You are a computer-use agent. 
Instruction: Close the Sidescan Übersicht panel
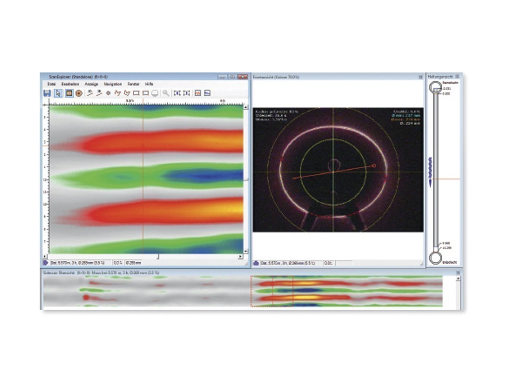[x=458, y=273]
